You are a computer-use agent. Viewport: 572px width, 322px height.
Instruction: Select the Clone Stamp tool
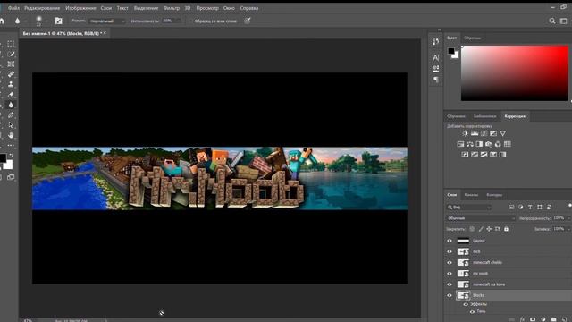tap(11, 84)
